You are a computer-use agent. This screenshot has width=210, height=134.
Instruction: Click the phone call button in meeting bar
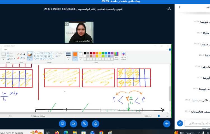(85, 124)
